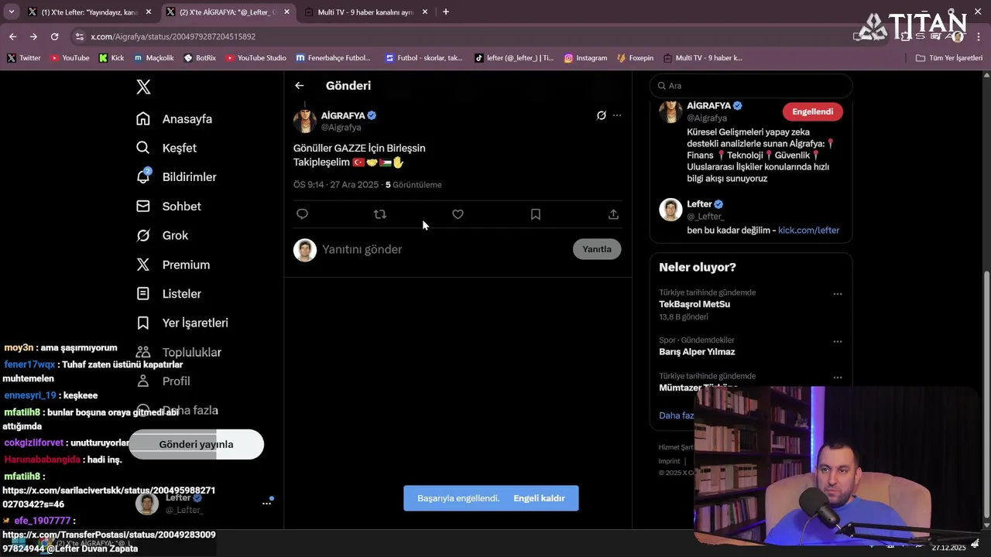Click the back arrow beside Gönderi
This screenshot has height=557, width=991.
point(300,86)
